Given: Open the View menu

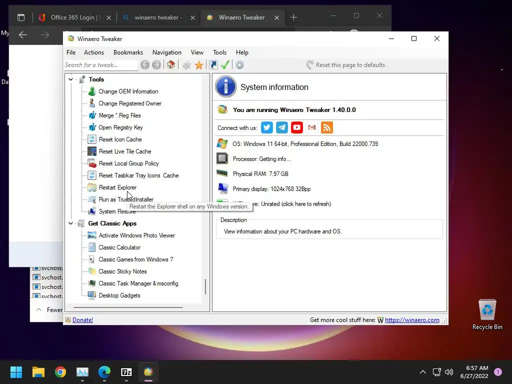Looking at the screenshot, I should 197,52.
